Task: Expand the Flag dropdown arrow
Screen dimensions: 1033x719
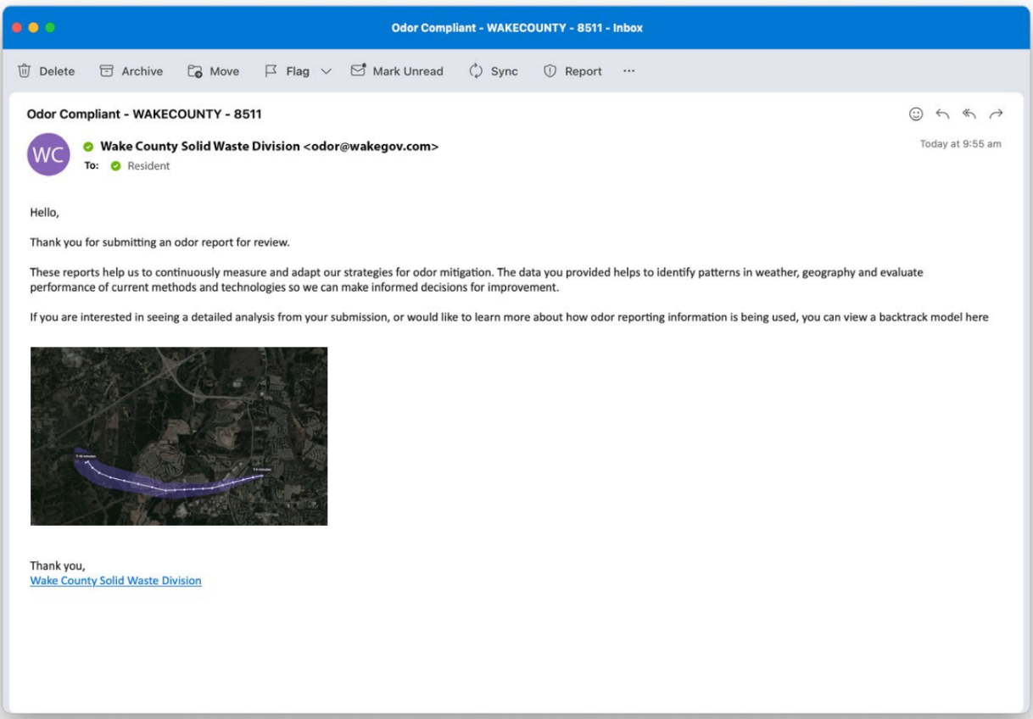Action: click(326, 71)
